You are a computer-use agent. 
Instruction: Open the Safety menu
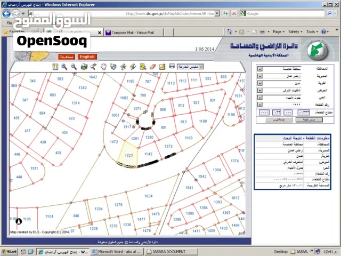[295, 32]
